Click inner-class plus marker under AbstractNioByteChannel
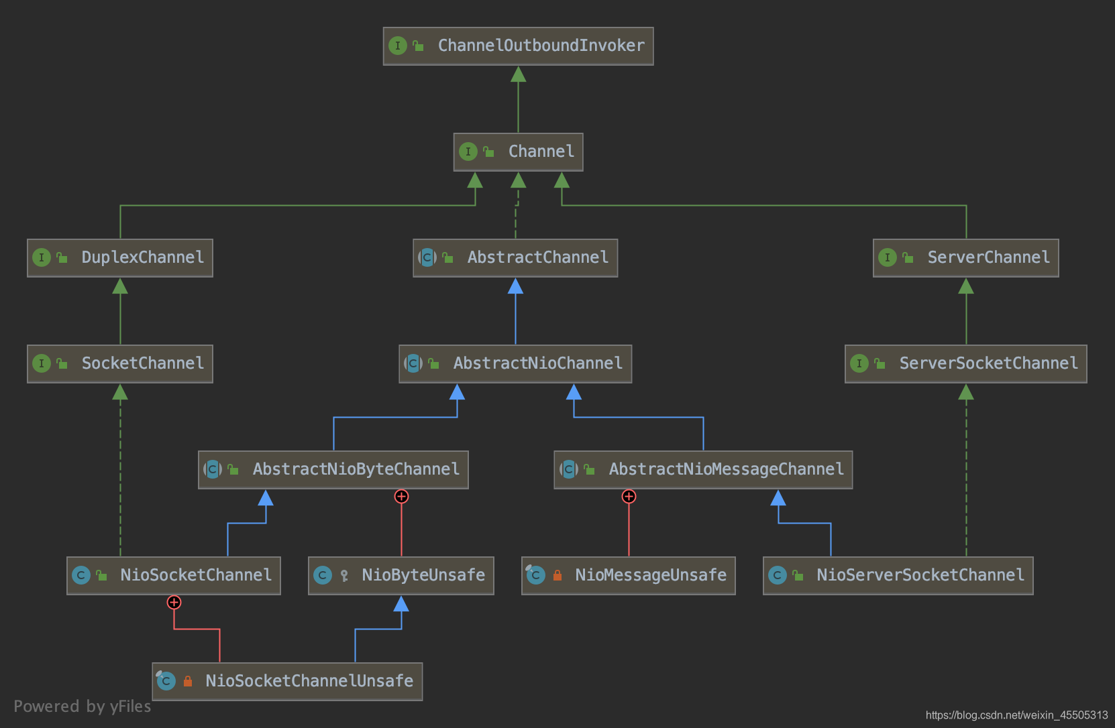The width and height of the screenshot is (1115, 728). click(401, 496)
